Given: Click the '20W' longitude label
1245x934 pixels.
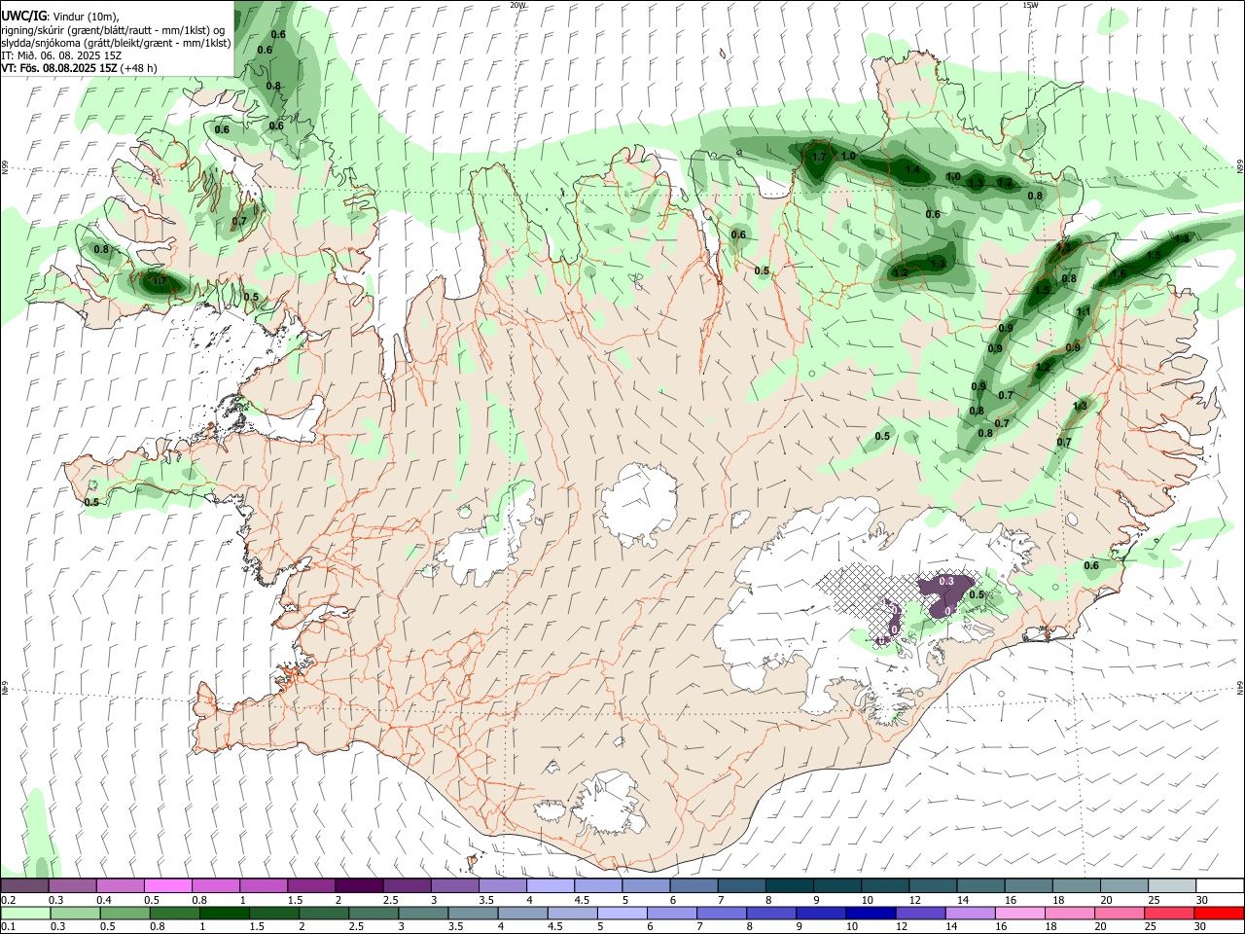Looking at the screenshot, I should (517, 5).
